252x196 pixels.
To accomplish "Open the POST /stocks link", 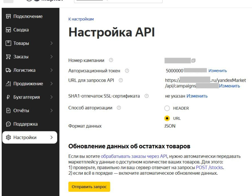I will point(209,167).
